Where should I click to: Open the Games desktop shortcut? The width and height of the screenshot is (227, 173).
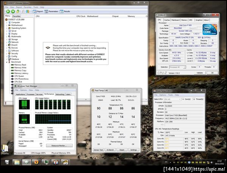[6, 149]
